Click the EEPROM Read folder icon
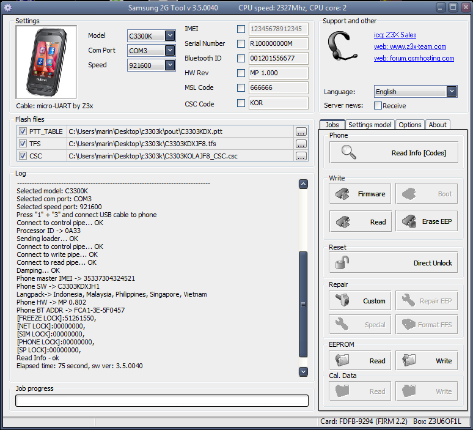473x430 pixels. [x=342, y=360]
